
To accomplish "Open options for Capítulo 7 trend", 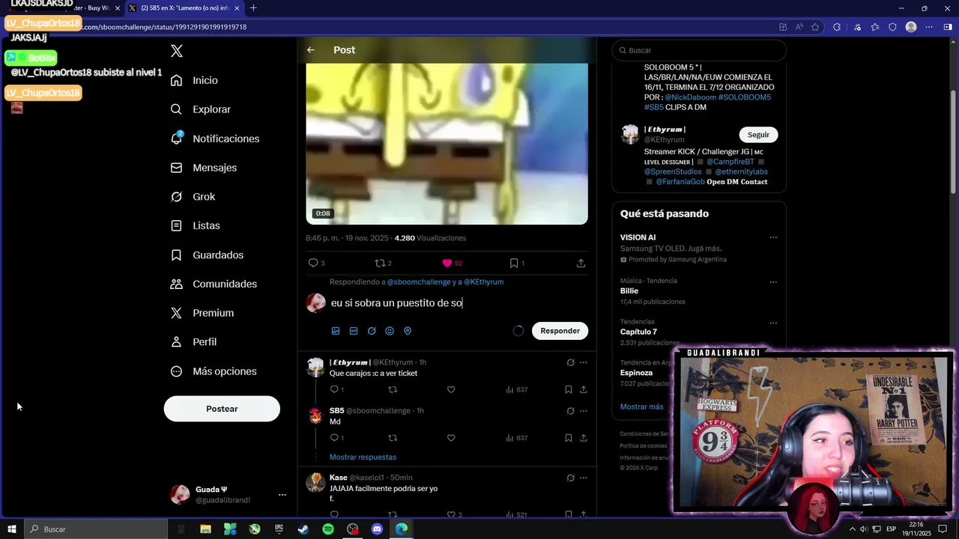I will [773, 323].
